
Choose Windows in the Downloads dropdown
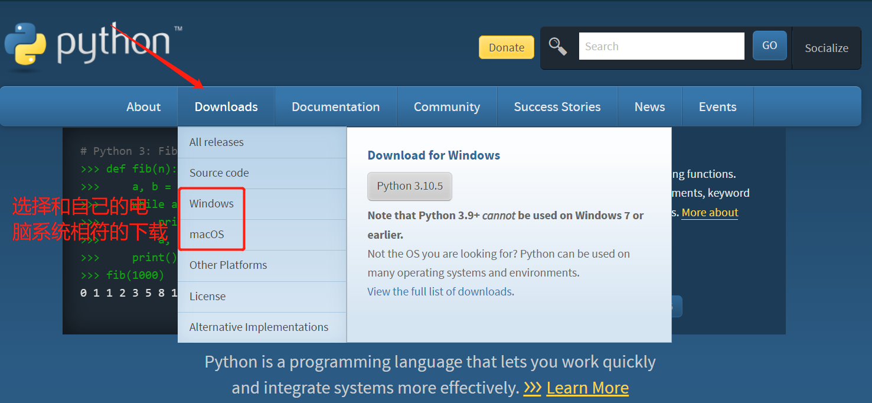tap(262, 204)
